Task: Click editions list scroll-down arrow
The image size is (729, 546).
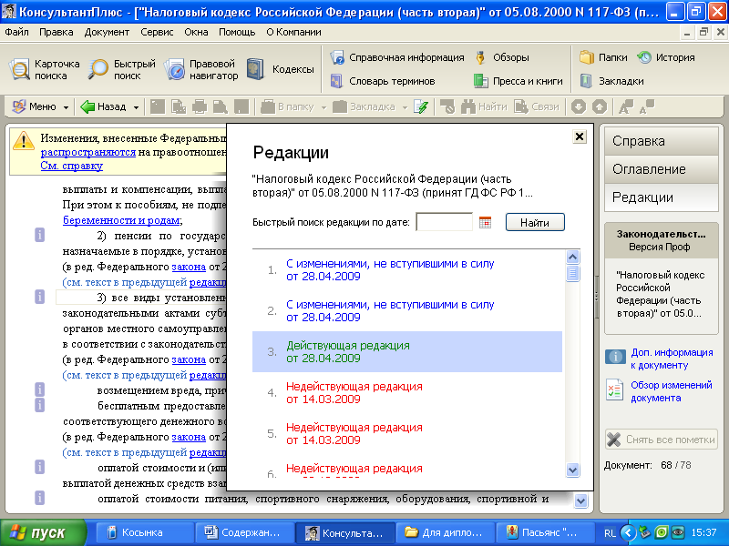Action: (x=572, y=470)
